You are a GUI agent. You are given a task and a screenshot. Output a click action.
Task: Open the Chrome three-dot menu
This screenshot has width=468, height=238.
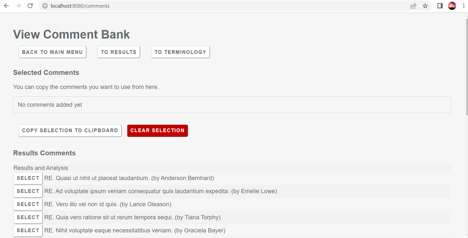[463, 6]
